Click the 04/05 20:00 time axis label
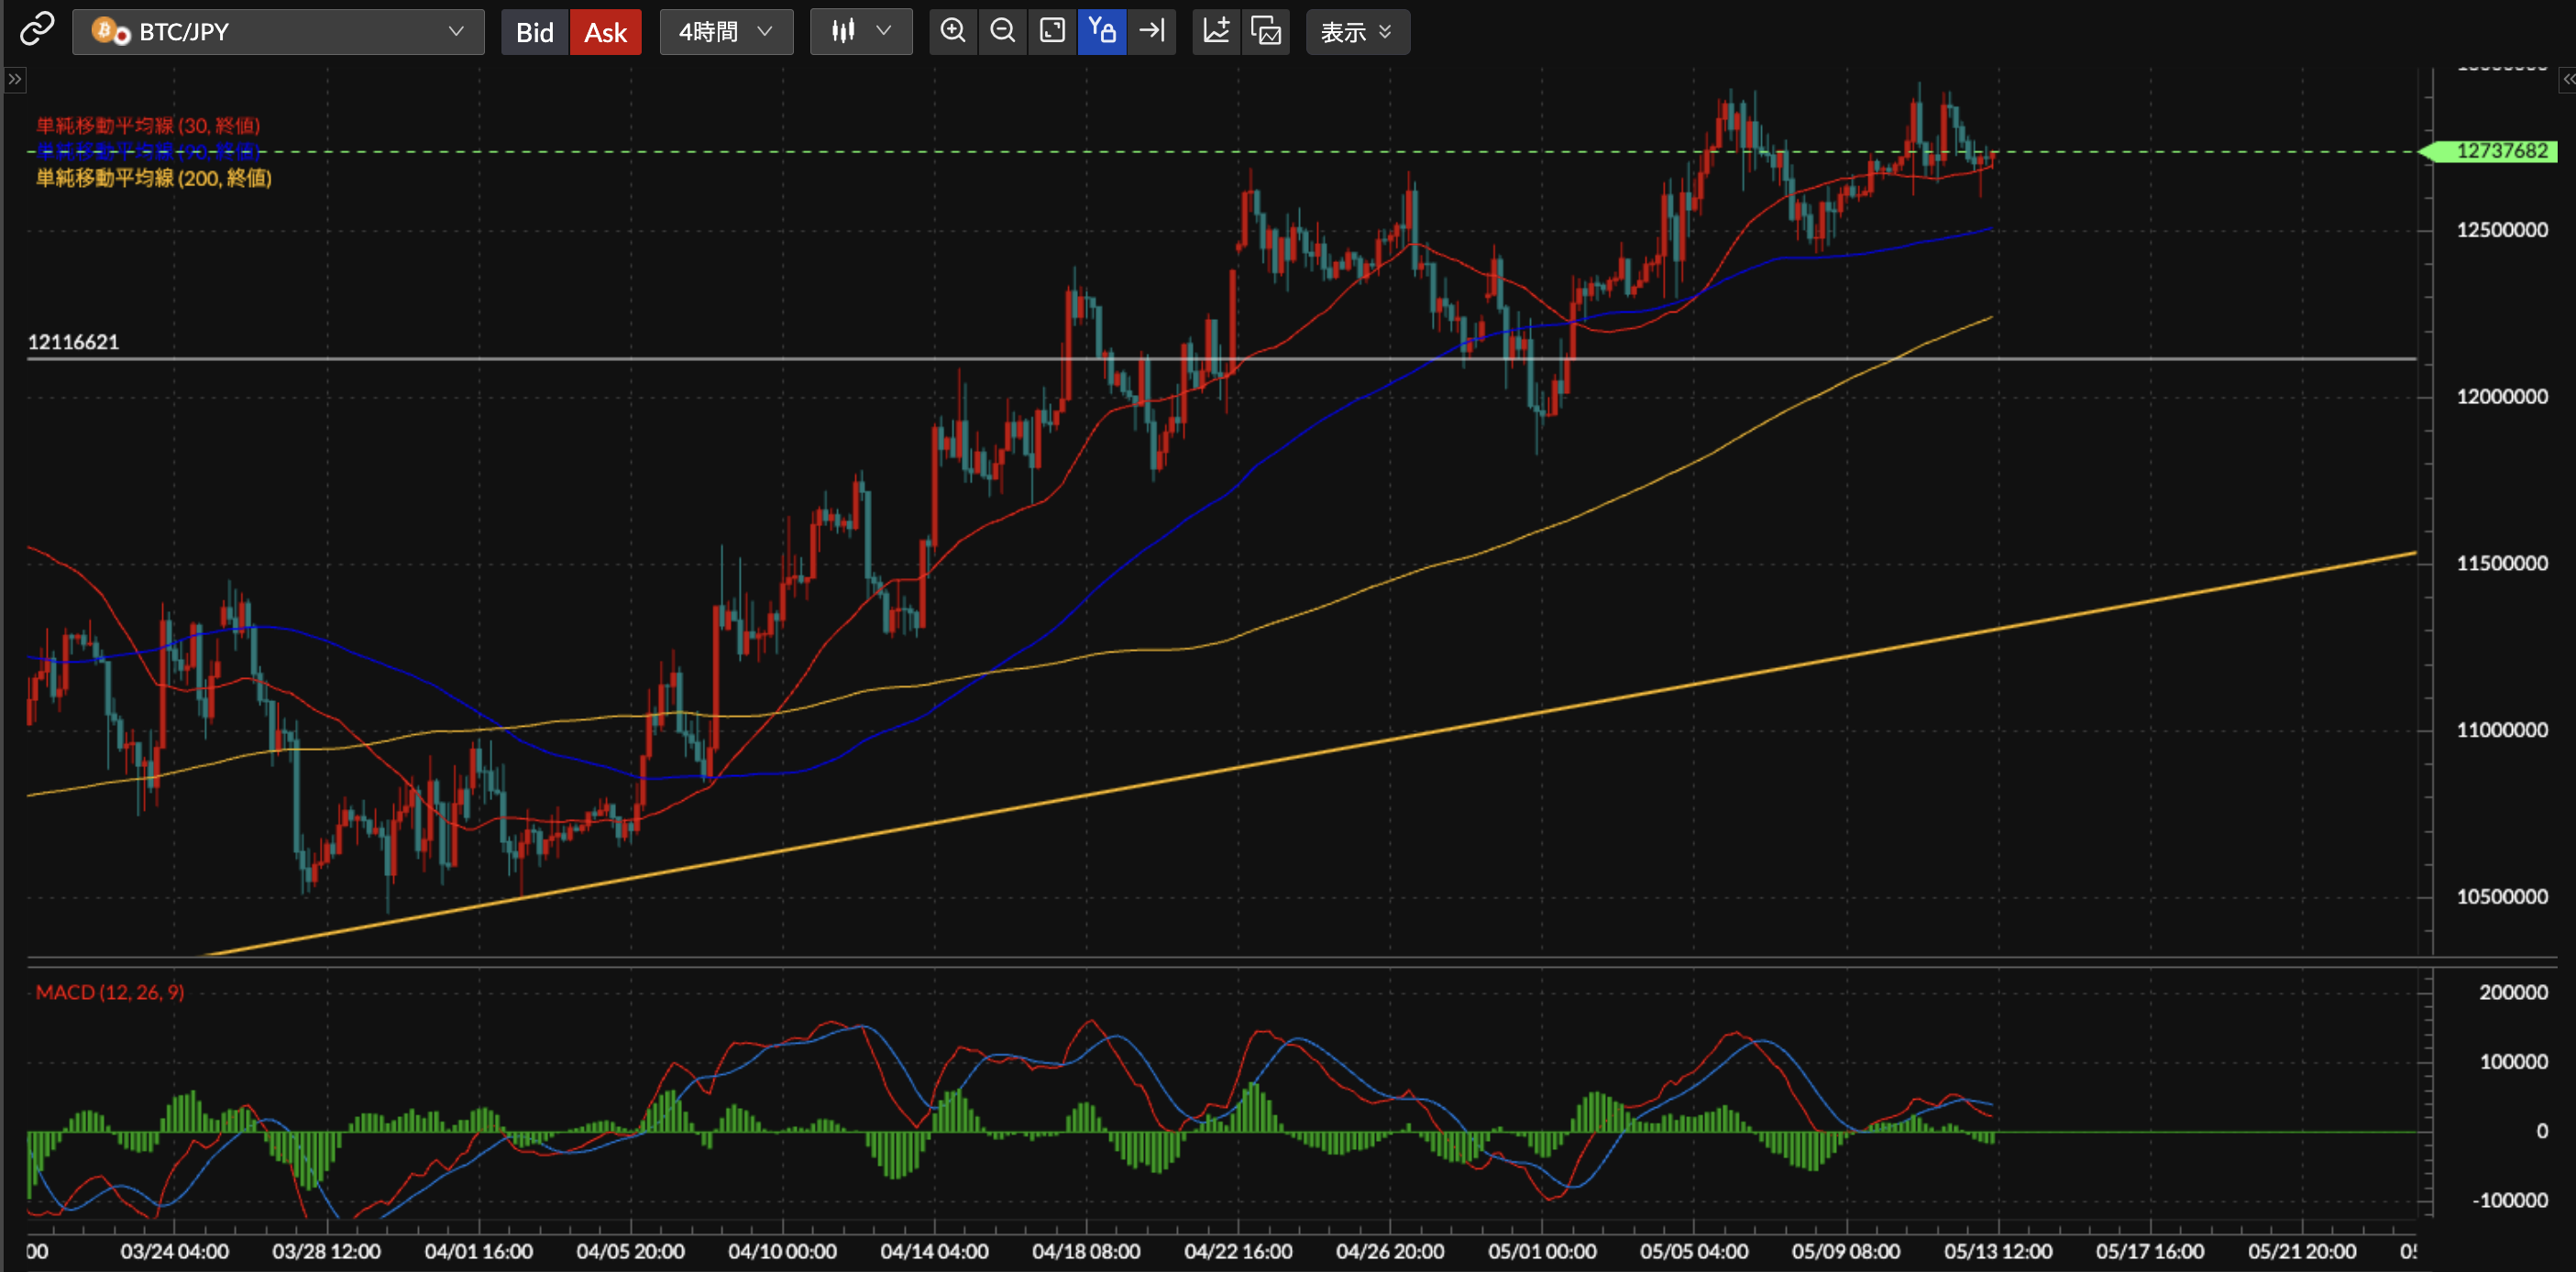The width and height of the screenshot is (2576, 1272). [x=631, y=1252]
